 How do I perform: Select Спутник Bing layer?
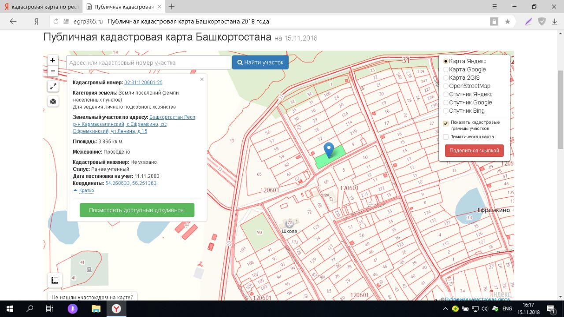(464, 111)
